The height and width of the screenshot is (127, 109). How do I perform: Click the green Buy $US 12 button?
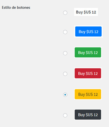click(x=88, y=52)
